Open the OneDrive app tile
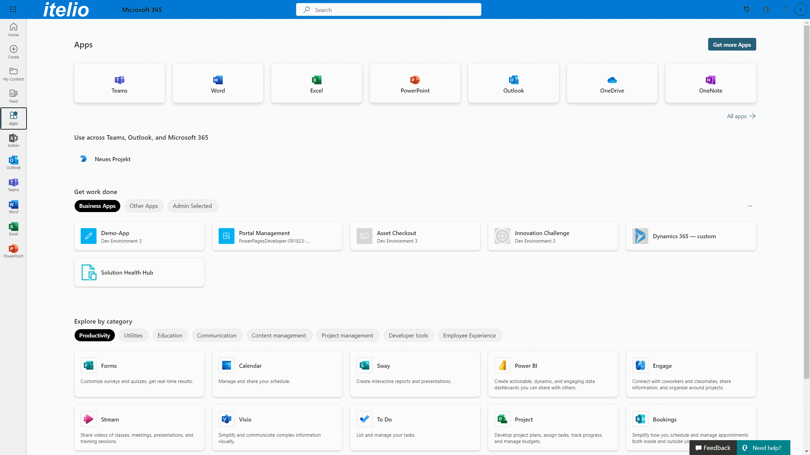 tap(612, 83)
